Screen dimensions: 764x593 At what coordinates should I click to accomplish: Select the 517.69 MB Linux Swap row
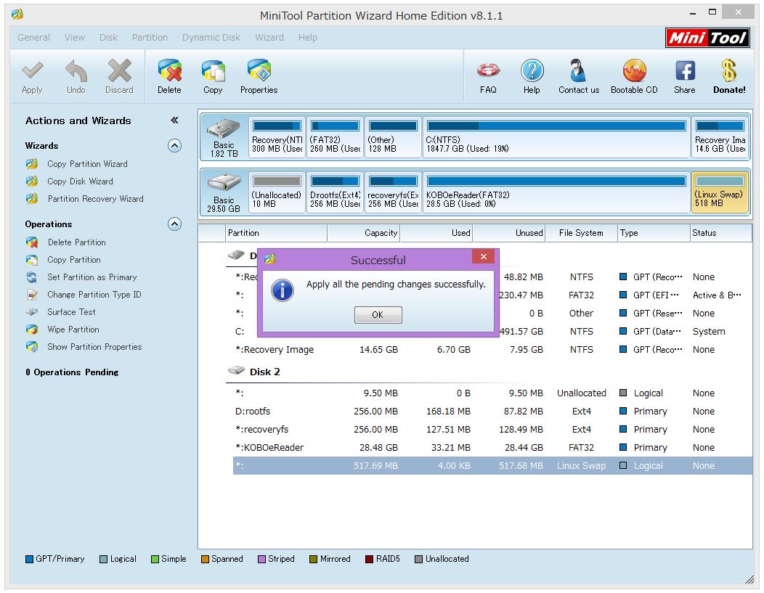(x=492, y=465)
